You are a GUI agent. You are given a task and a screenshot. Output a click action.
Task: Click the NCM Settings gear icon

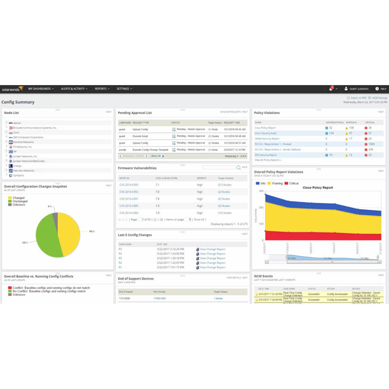[x=370, y=98]
